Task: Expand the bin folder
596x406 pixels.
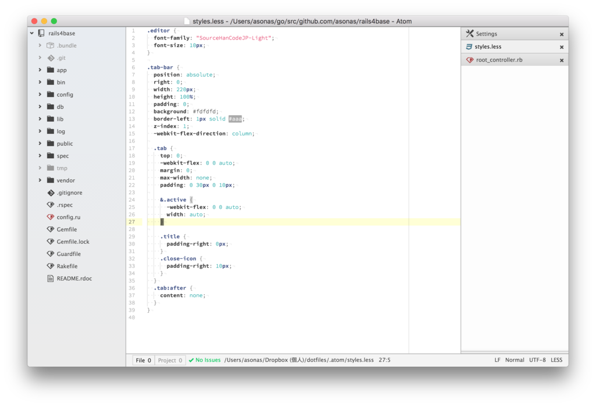Action: tap(40, 82)
